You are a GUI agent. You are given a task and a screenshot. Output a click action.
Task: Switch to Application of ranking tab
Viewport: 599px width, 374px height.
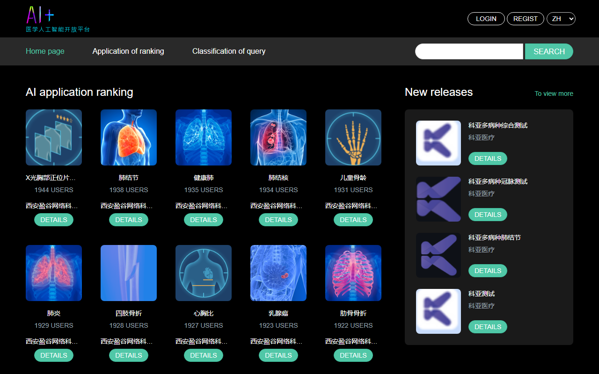click(128, 51)
